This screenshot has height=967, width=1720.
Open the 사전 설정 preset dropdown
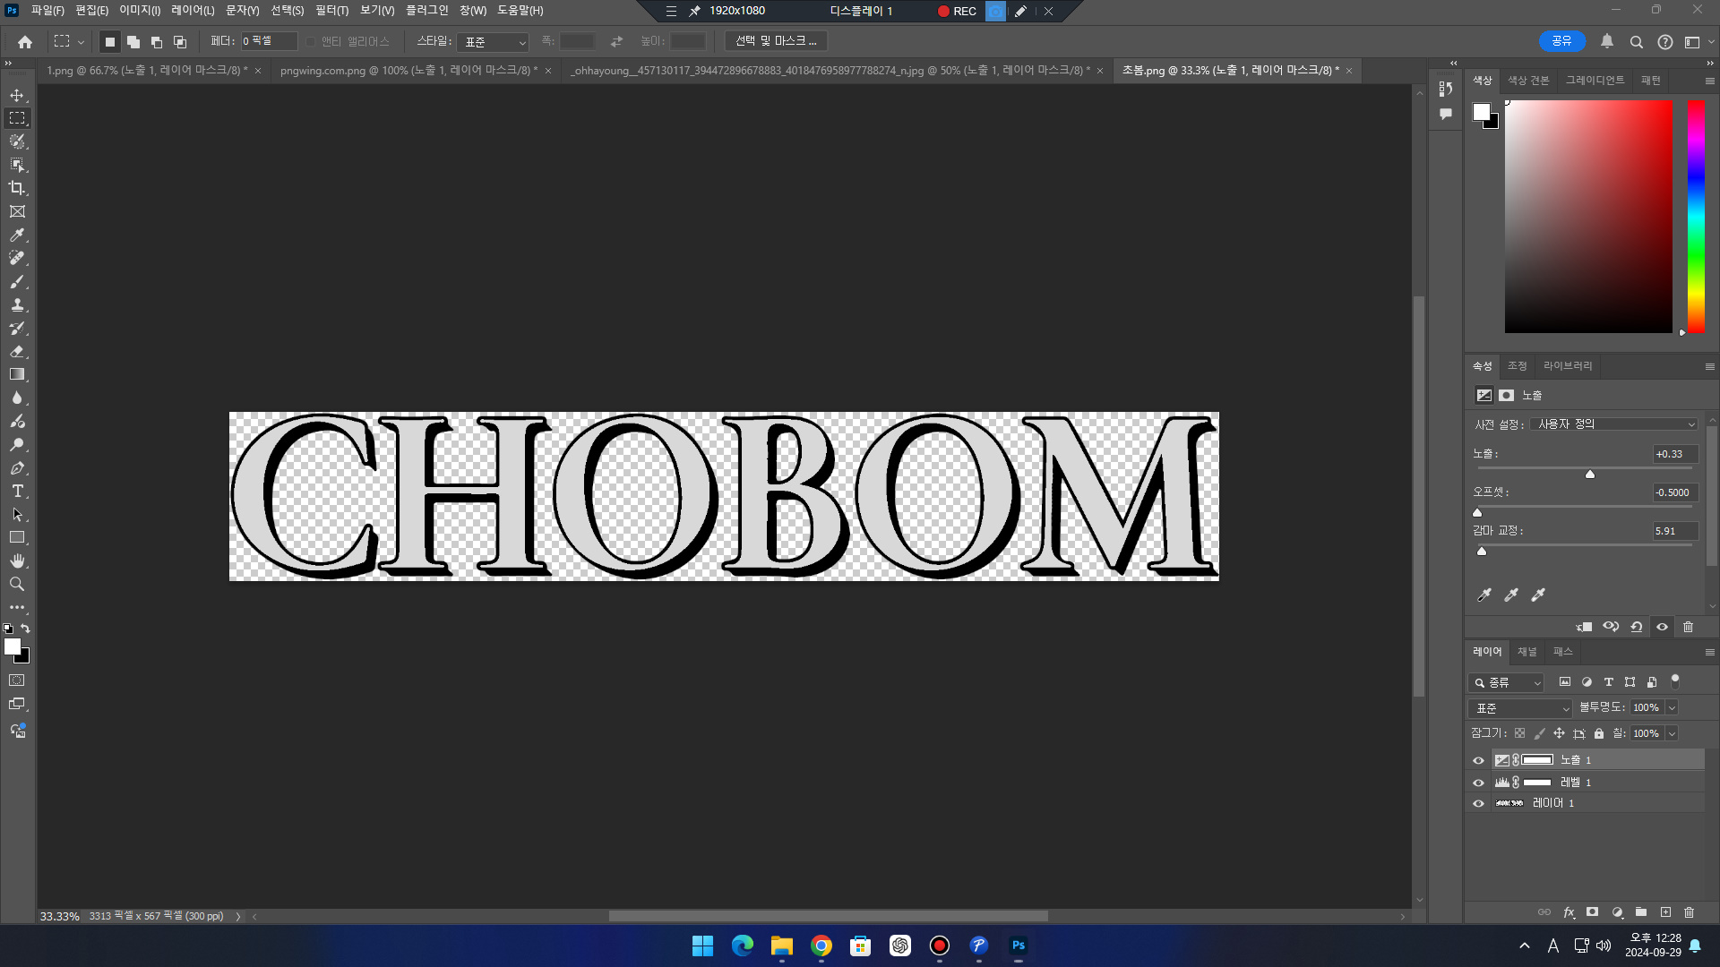click(x=1613, y=424)
